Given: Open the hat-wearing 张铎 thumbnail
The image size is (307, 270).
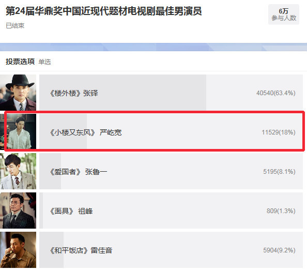Looking at the screenshot, I should (x=18, y=93).
